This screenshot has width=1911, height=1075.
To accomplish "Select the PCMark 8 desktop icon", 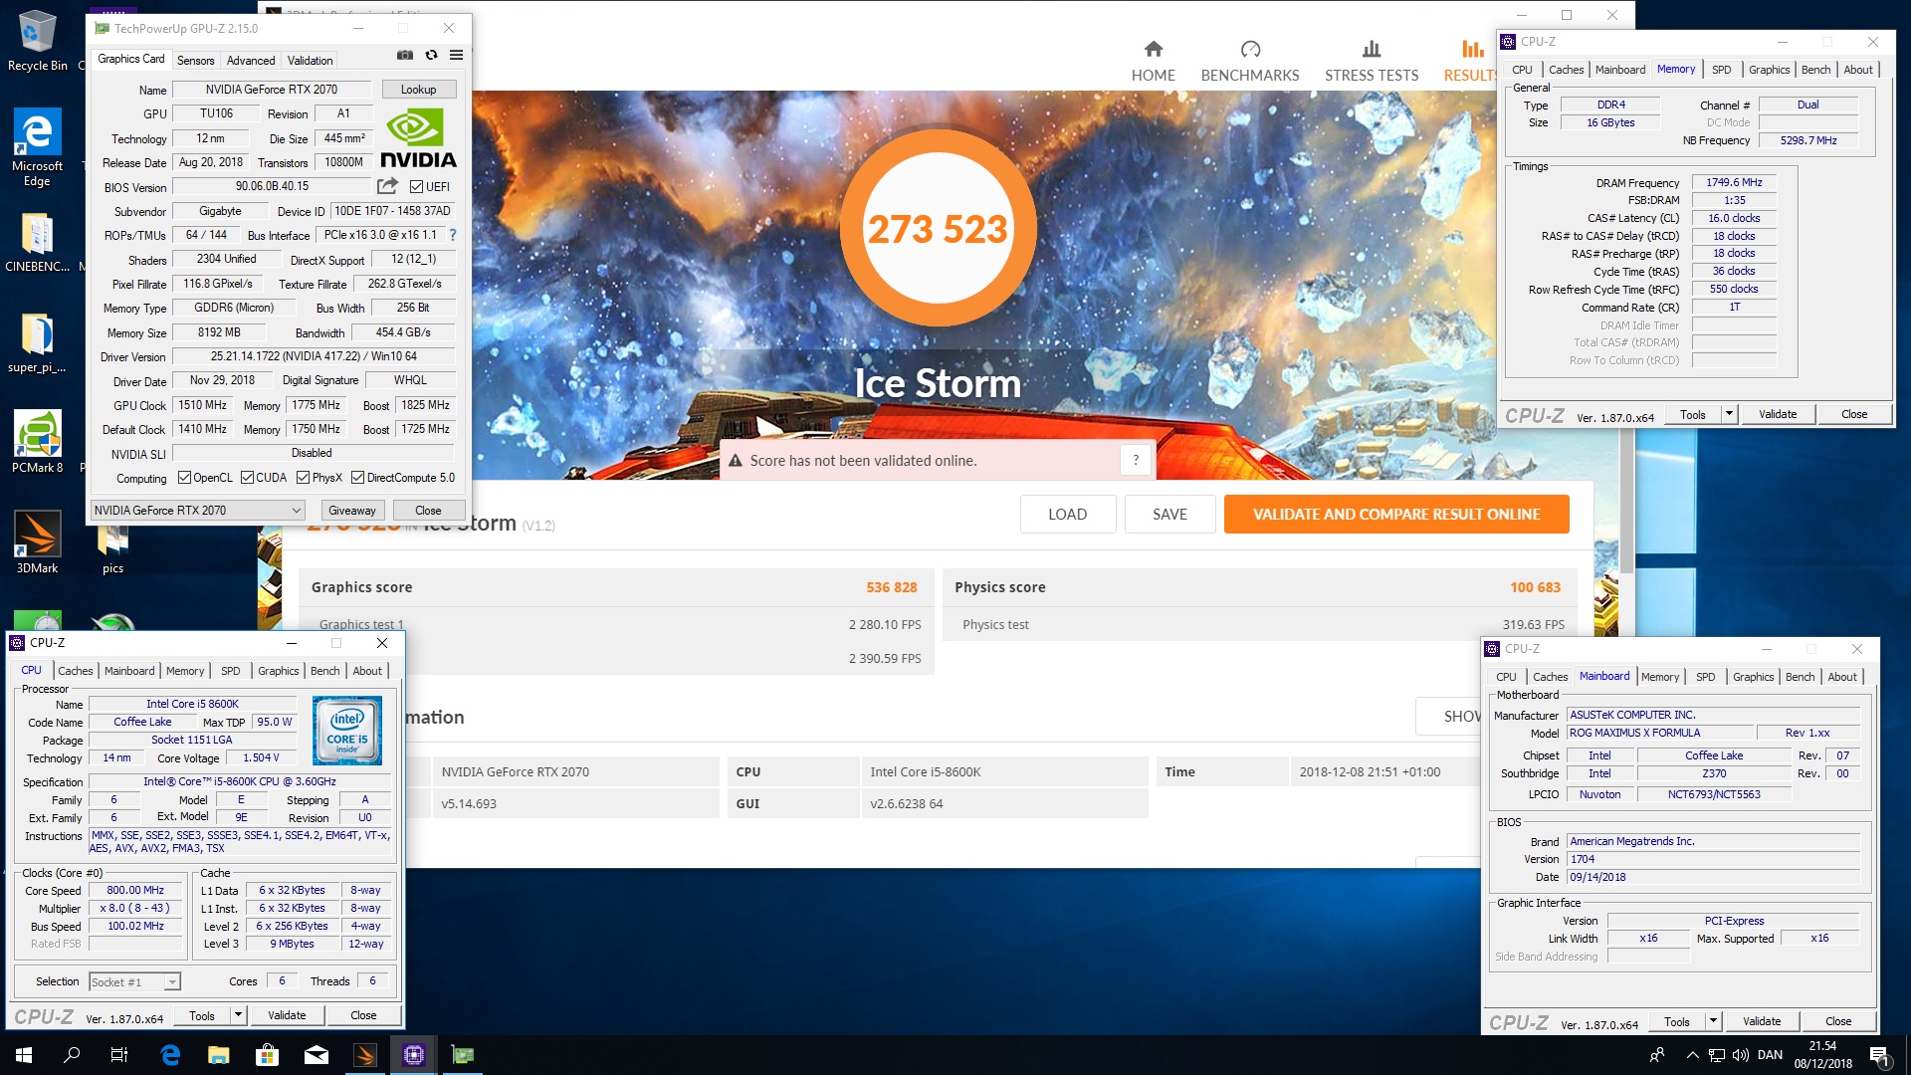I will click(x=38, y=442).
